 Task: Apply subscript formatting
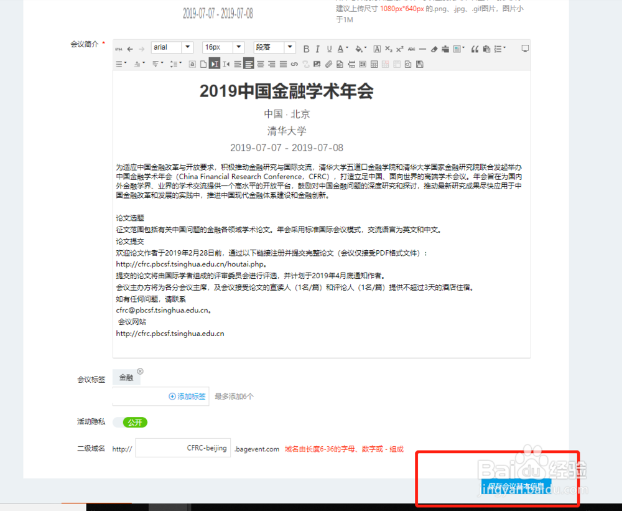(388, 49)
